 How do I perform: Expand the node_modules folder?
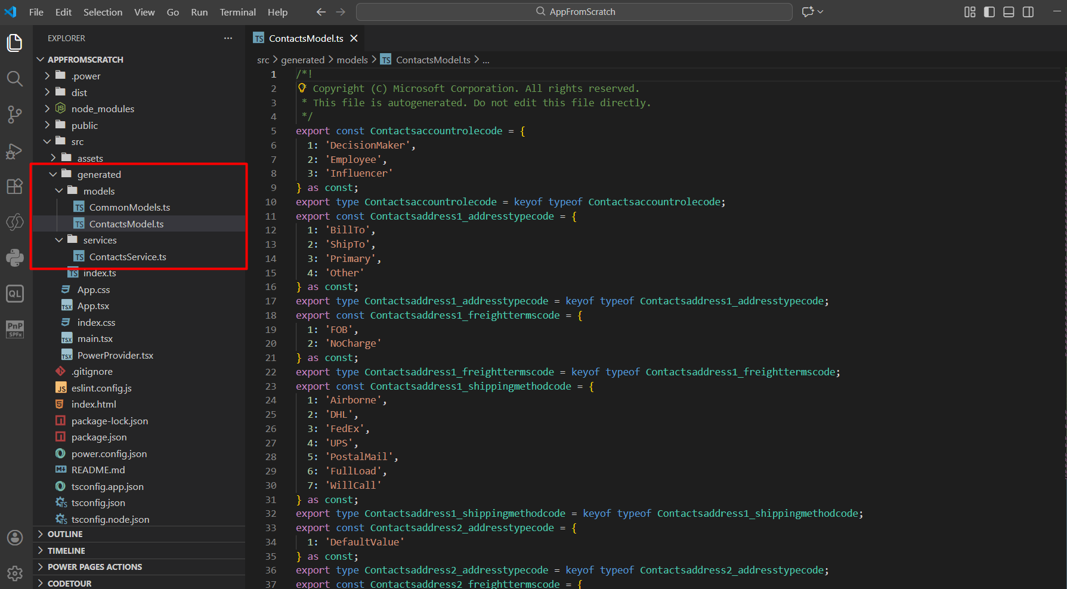click(x=103, y=109)
